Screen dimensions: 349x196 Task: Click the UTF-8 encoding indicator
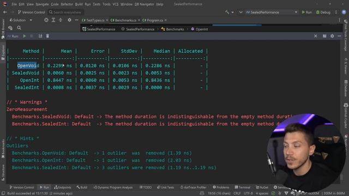pos(249,193)
